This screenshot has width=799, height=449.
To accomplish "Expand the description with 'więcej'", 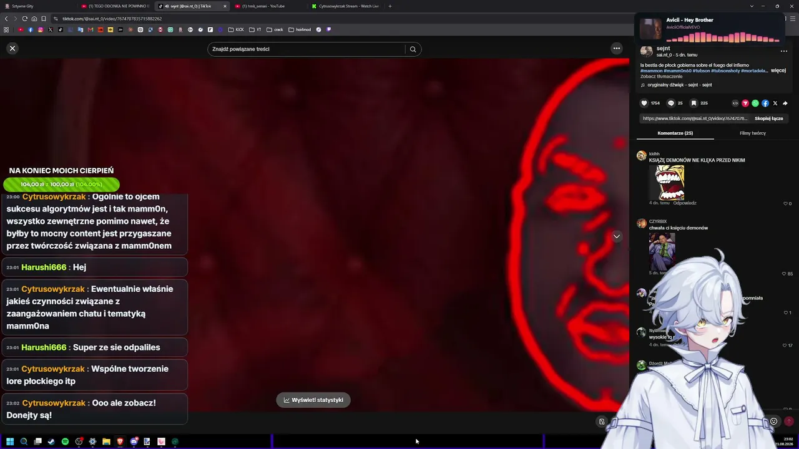I will coord(778,70).
